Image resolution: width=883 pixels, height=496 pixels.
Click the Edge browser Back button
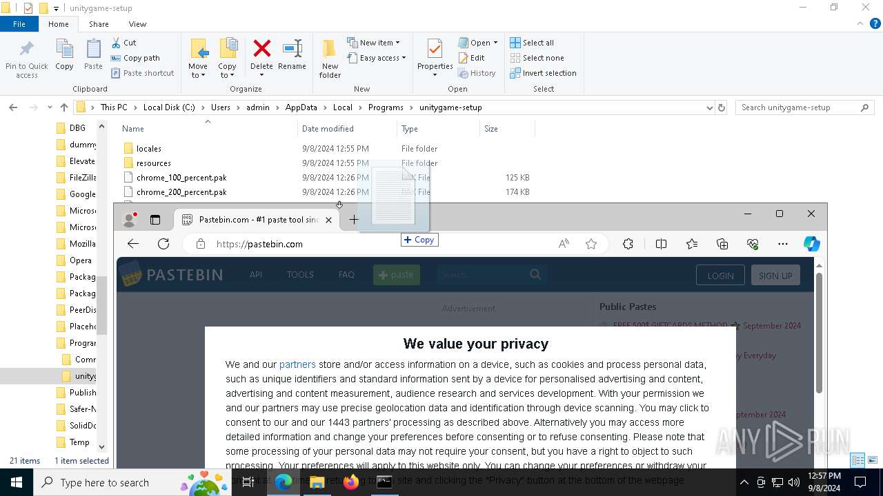click(x=133, y=244)
